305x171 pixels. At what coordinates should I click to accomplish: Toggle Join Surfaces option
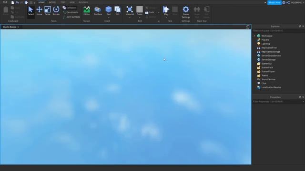[x=71, y=17]
